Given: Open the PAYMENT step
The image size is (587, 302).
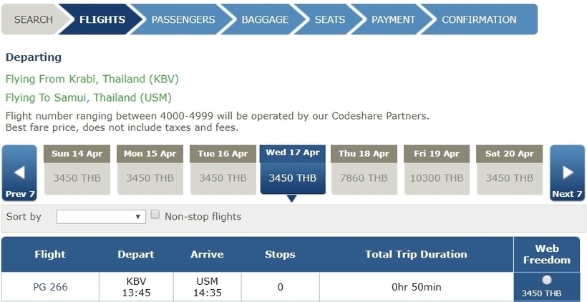Looking at the screenshot, I should [393, 19].
